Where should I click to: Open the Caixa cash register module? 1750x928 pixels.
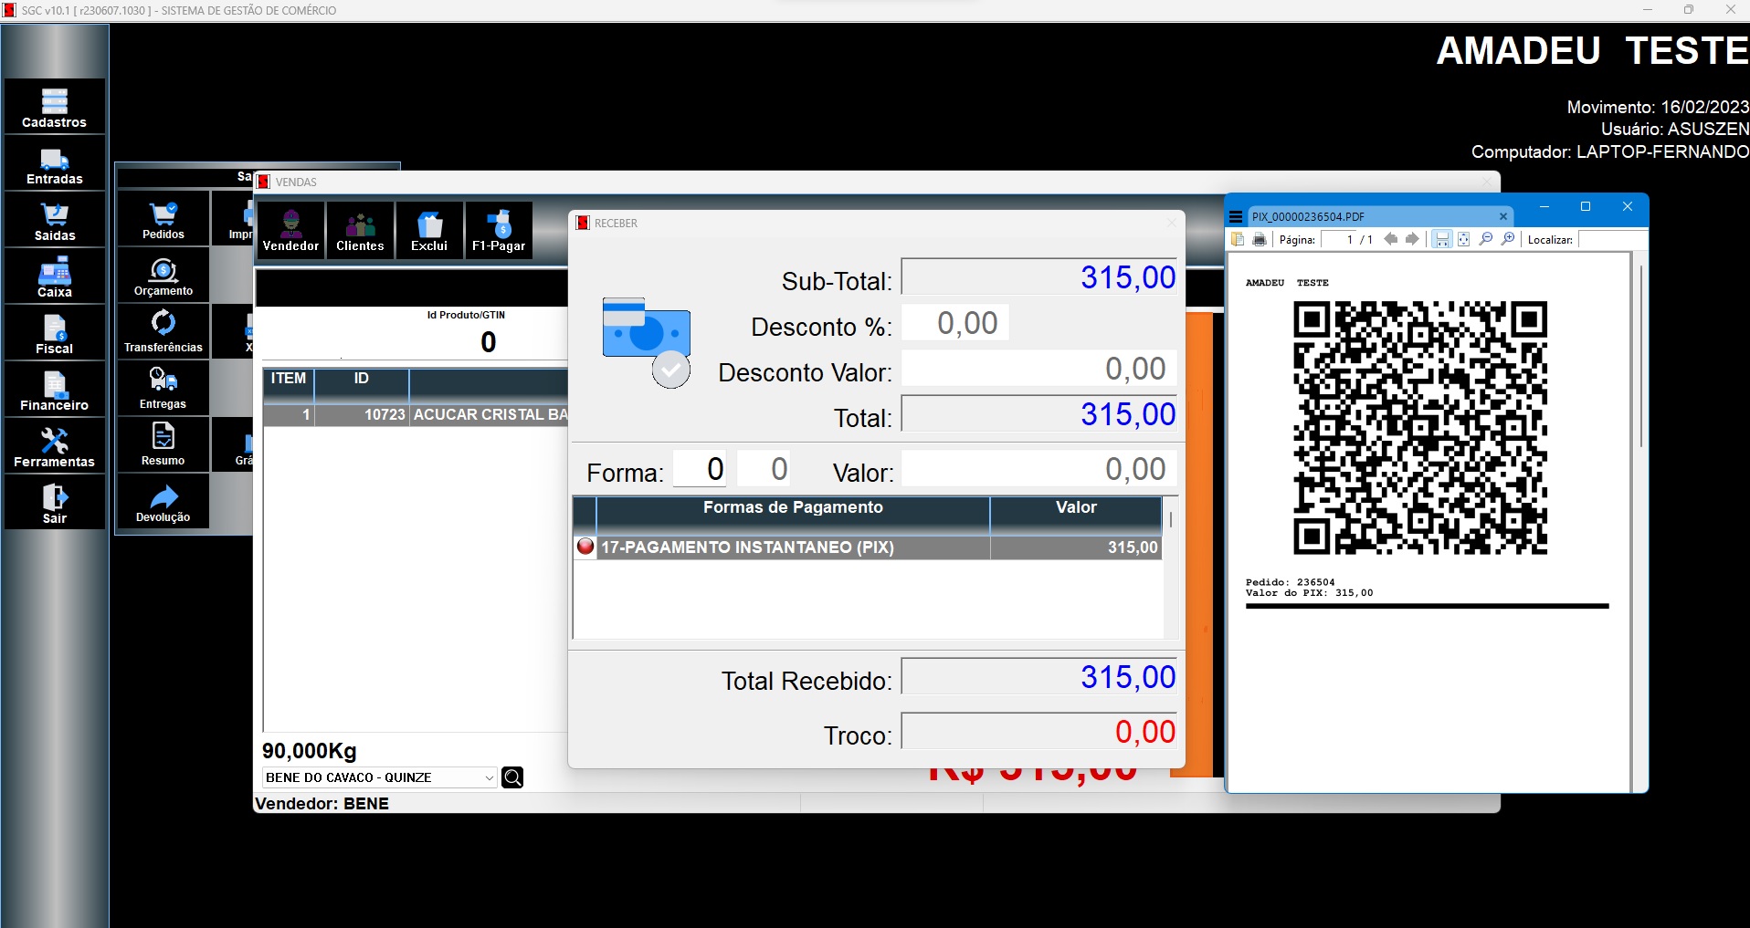[x=55, y=276]
